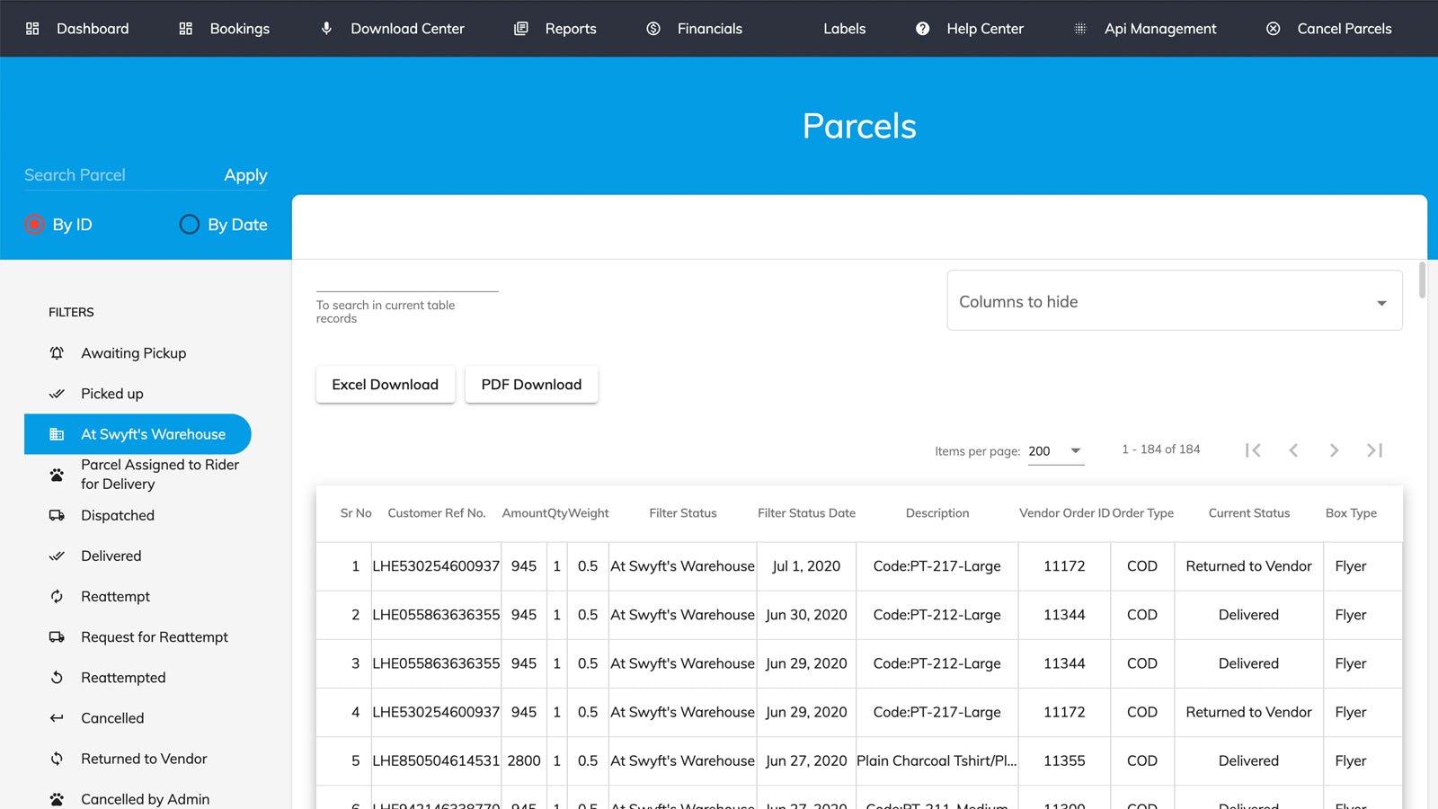Click row 5 reference LHE850504614531

pos(436,760)
